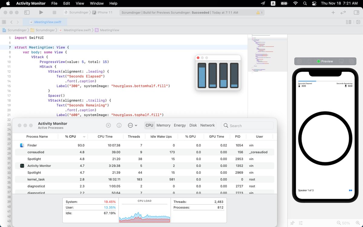Tap the blue skip forward button in preview
363x227 pixels.
coord(351,190)
